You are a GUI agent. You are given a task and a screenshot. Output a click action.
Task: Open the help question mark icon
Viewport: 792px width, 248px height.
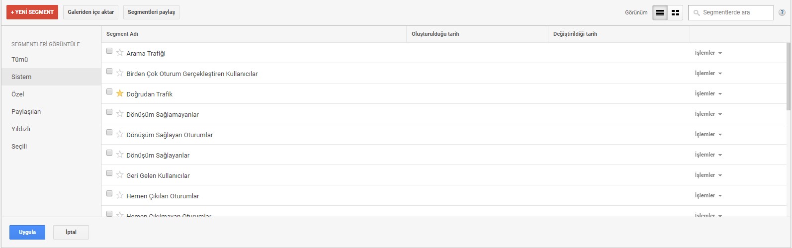click(782, 12)
